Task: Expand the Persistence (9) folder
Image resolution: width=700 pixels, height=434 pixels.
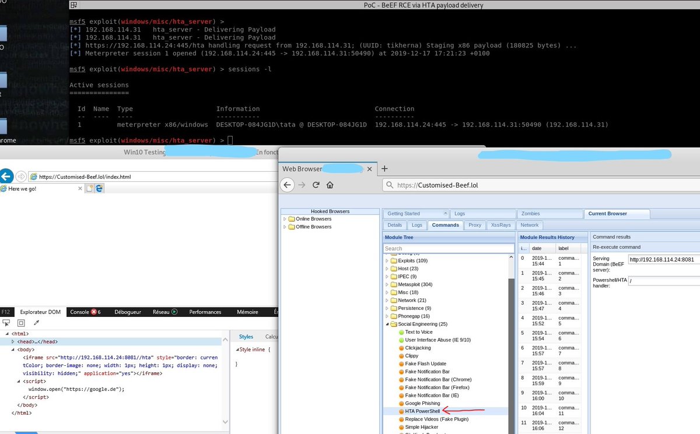Action: tap(387, 308)
